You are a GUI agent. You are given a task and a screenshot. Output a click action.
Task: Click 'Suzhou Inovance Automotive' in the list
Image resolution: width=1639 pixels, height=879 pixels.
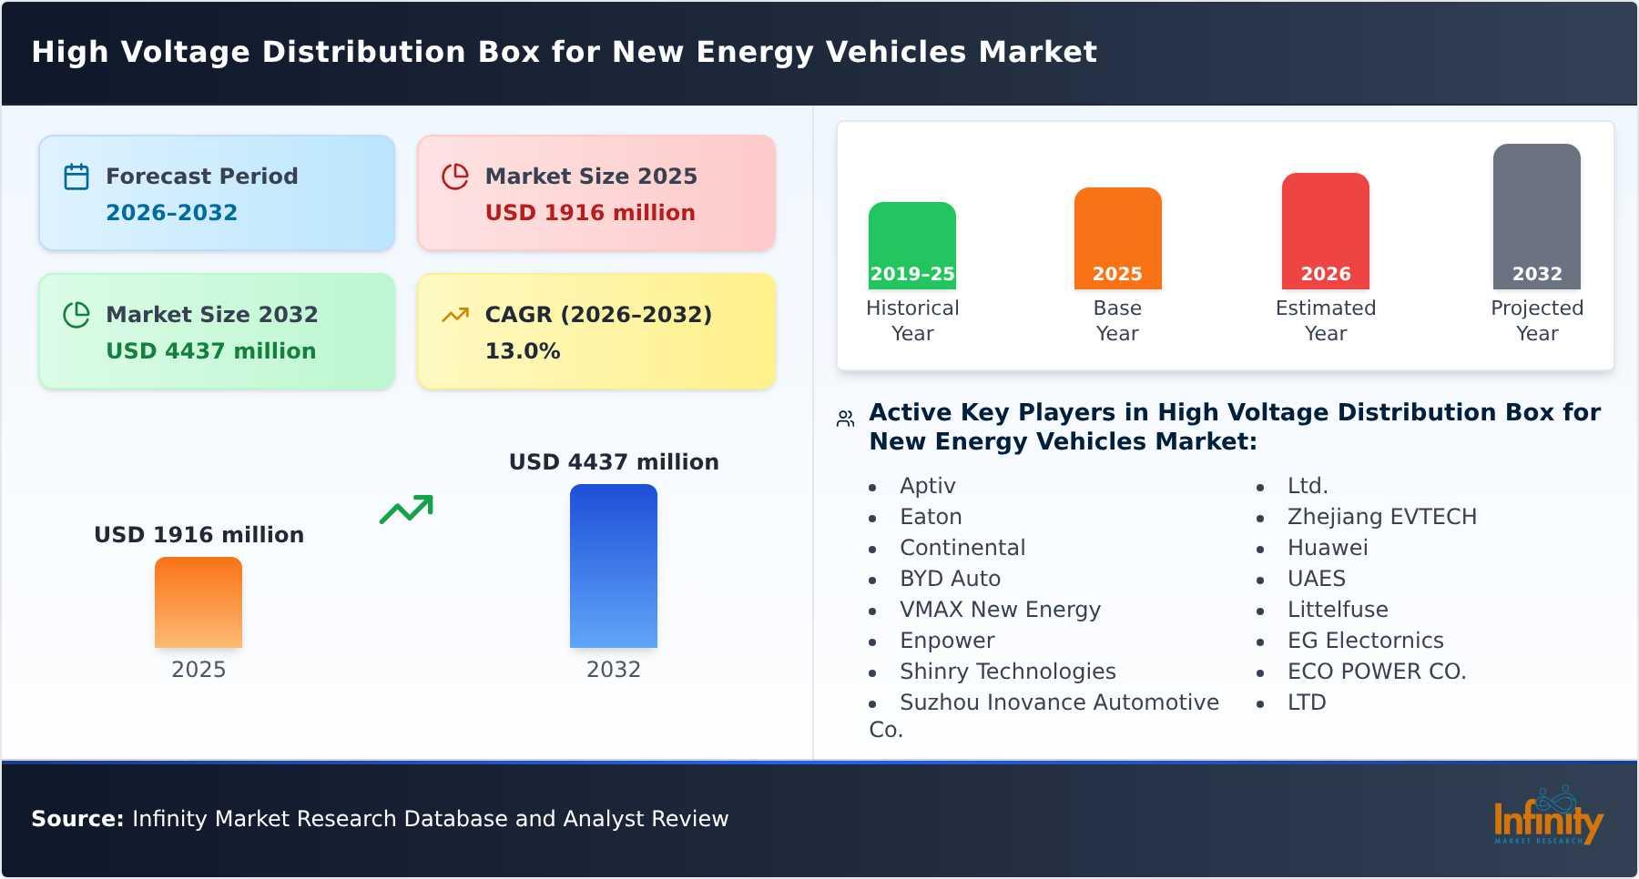[1059, 702]
